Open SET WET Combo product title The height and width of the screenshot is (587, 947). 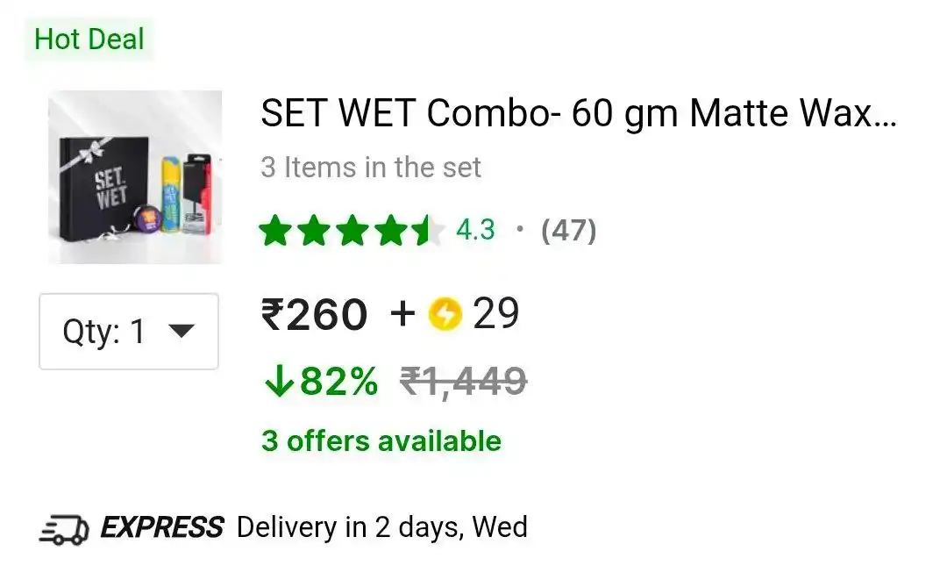579,113
